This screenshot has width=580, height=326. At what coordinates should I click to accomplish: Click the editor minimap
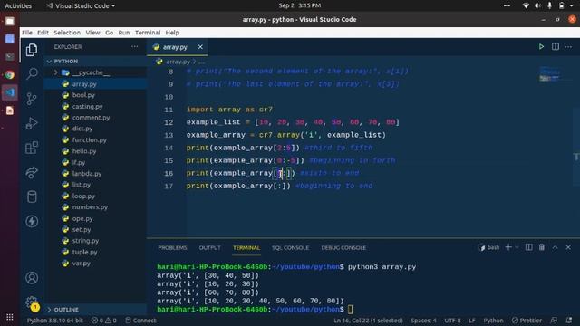tap(549, 74)
